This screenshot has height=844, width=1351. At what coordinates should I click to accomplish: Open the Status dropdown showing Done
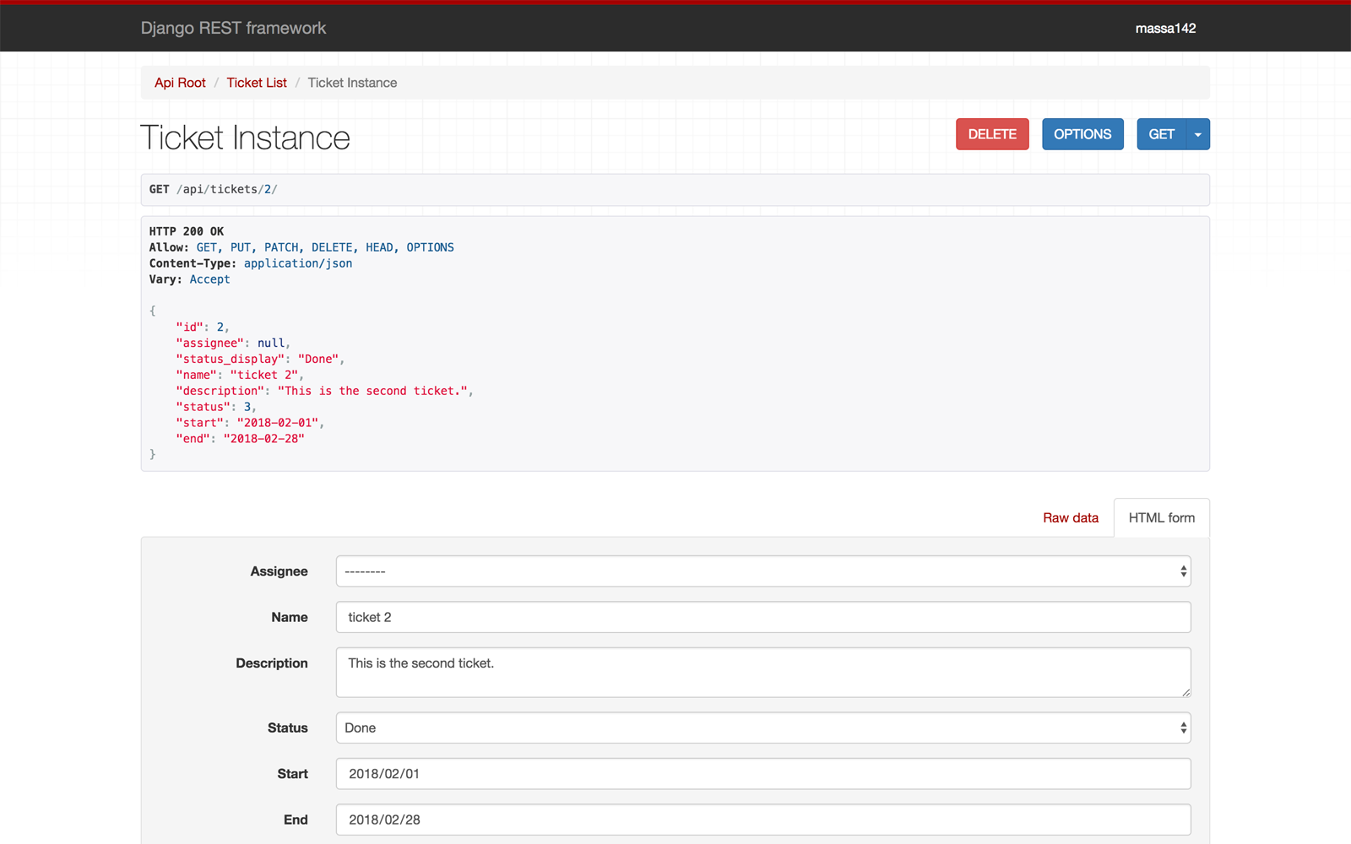tap(763, 728)
